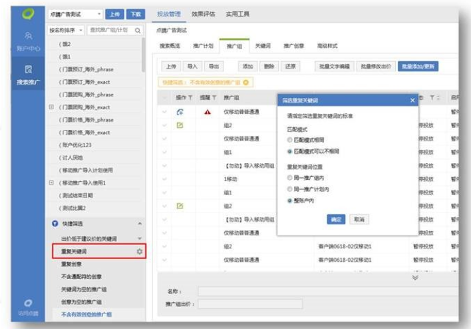471x329 pixels.
Task: Select the 账户优化123 plan in the tree
Action: pyautogui.click(x=75, y=145)
